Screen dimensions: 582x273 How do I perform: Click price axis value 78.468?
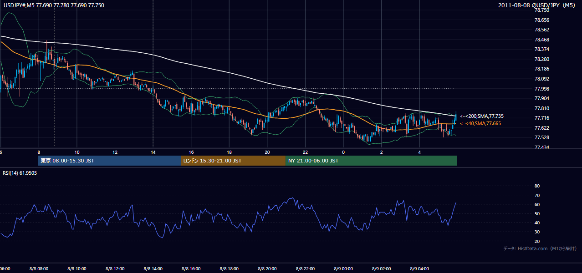(541, 40)
